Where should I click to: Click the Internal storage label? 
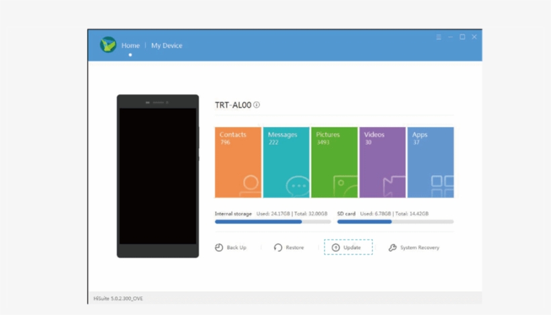coord(233,214)
